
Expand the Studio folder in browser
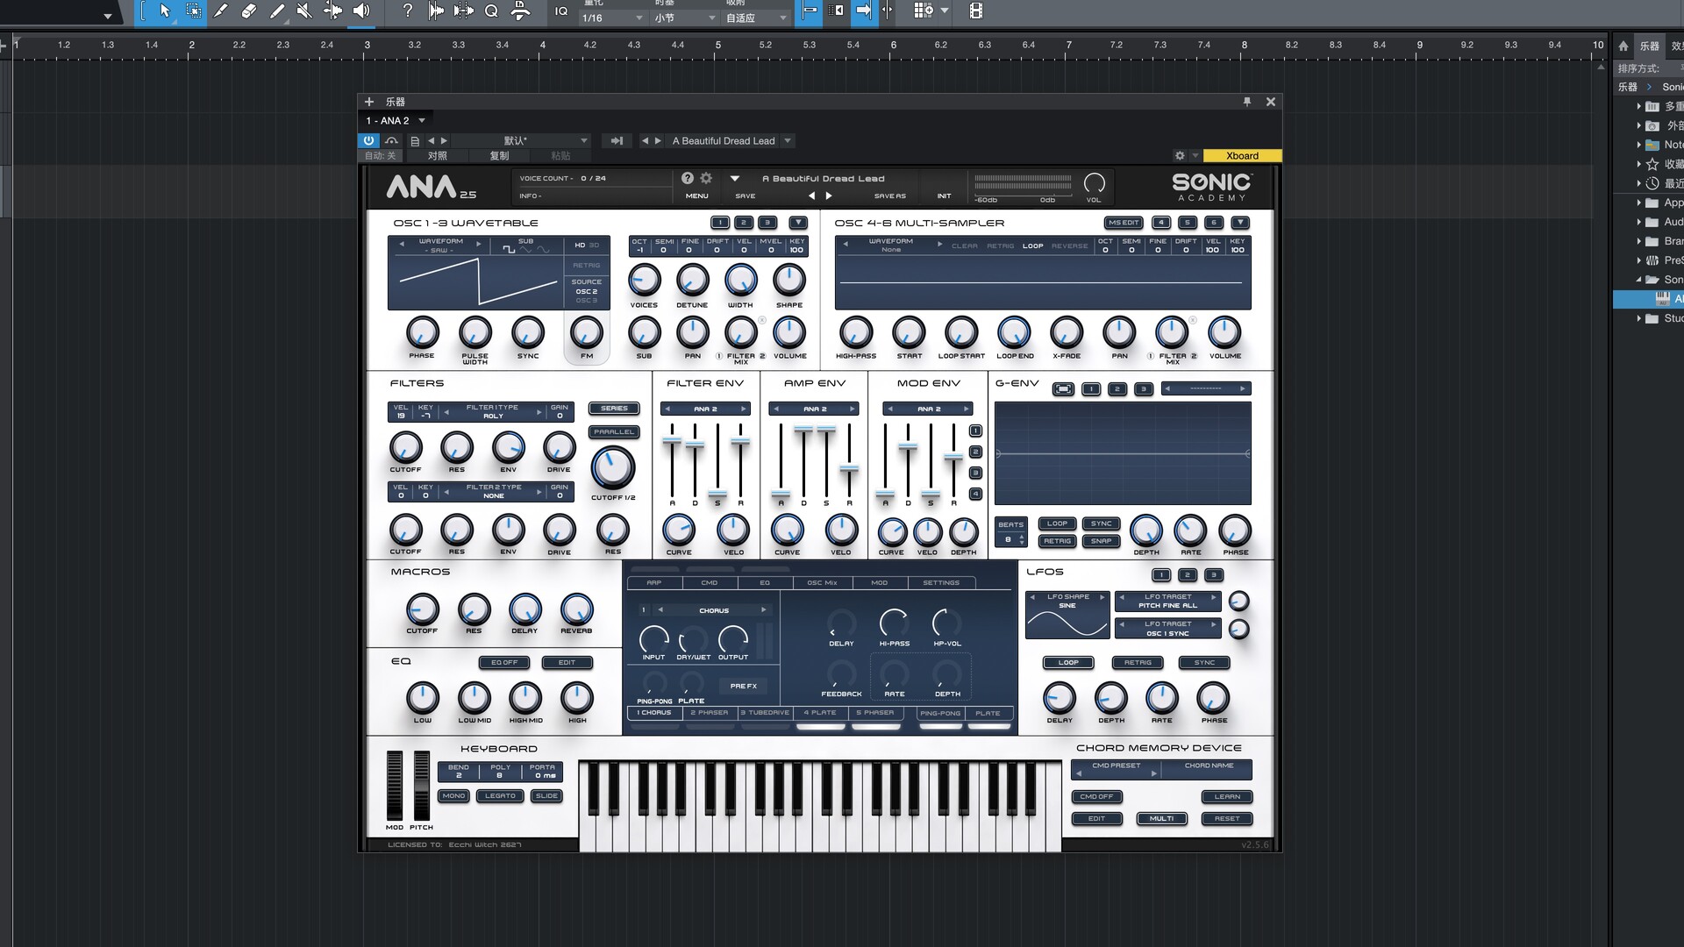coord(1638,318)
